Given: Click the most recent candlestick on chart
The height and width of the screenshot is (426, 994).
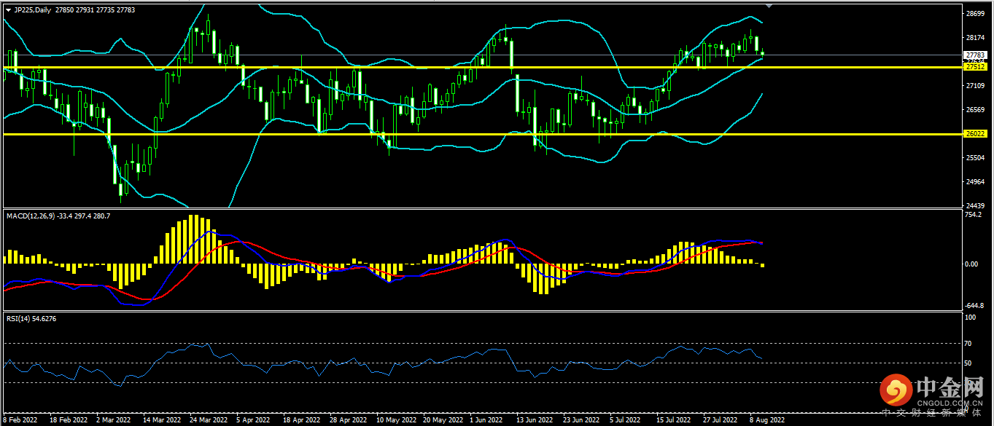Looking at the screenshot, I should point(763,52).
